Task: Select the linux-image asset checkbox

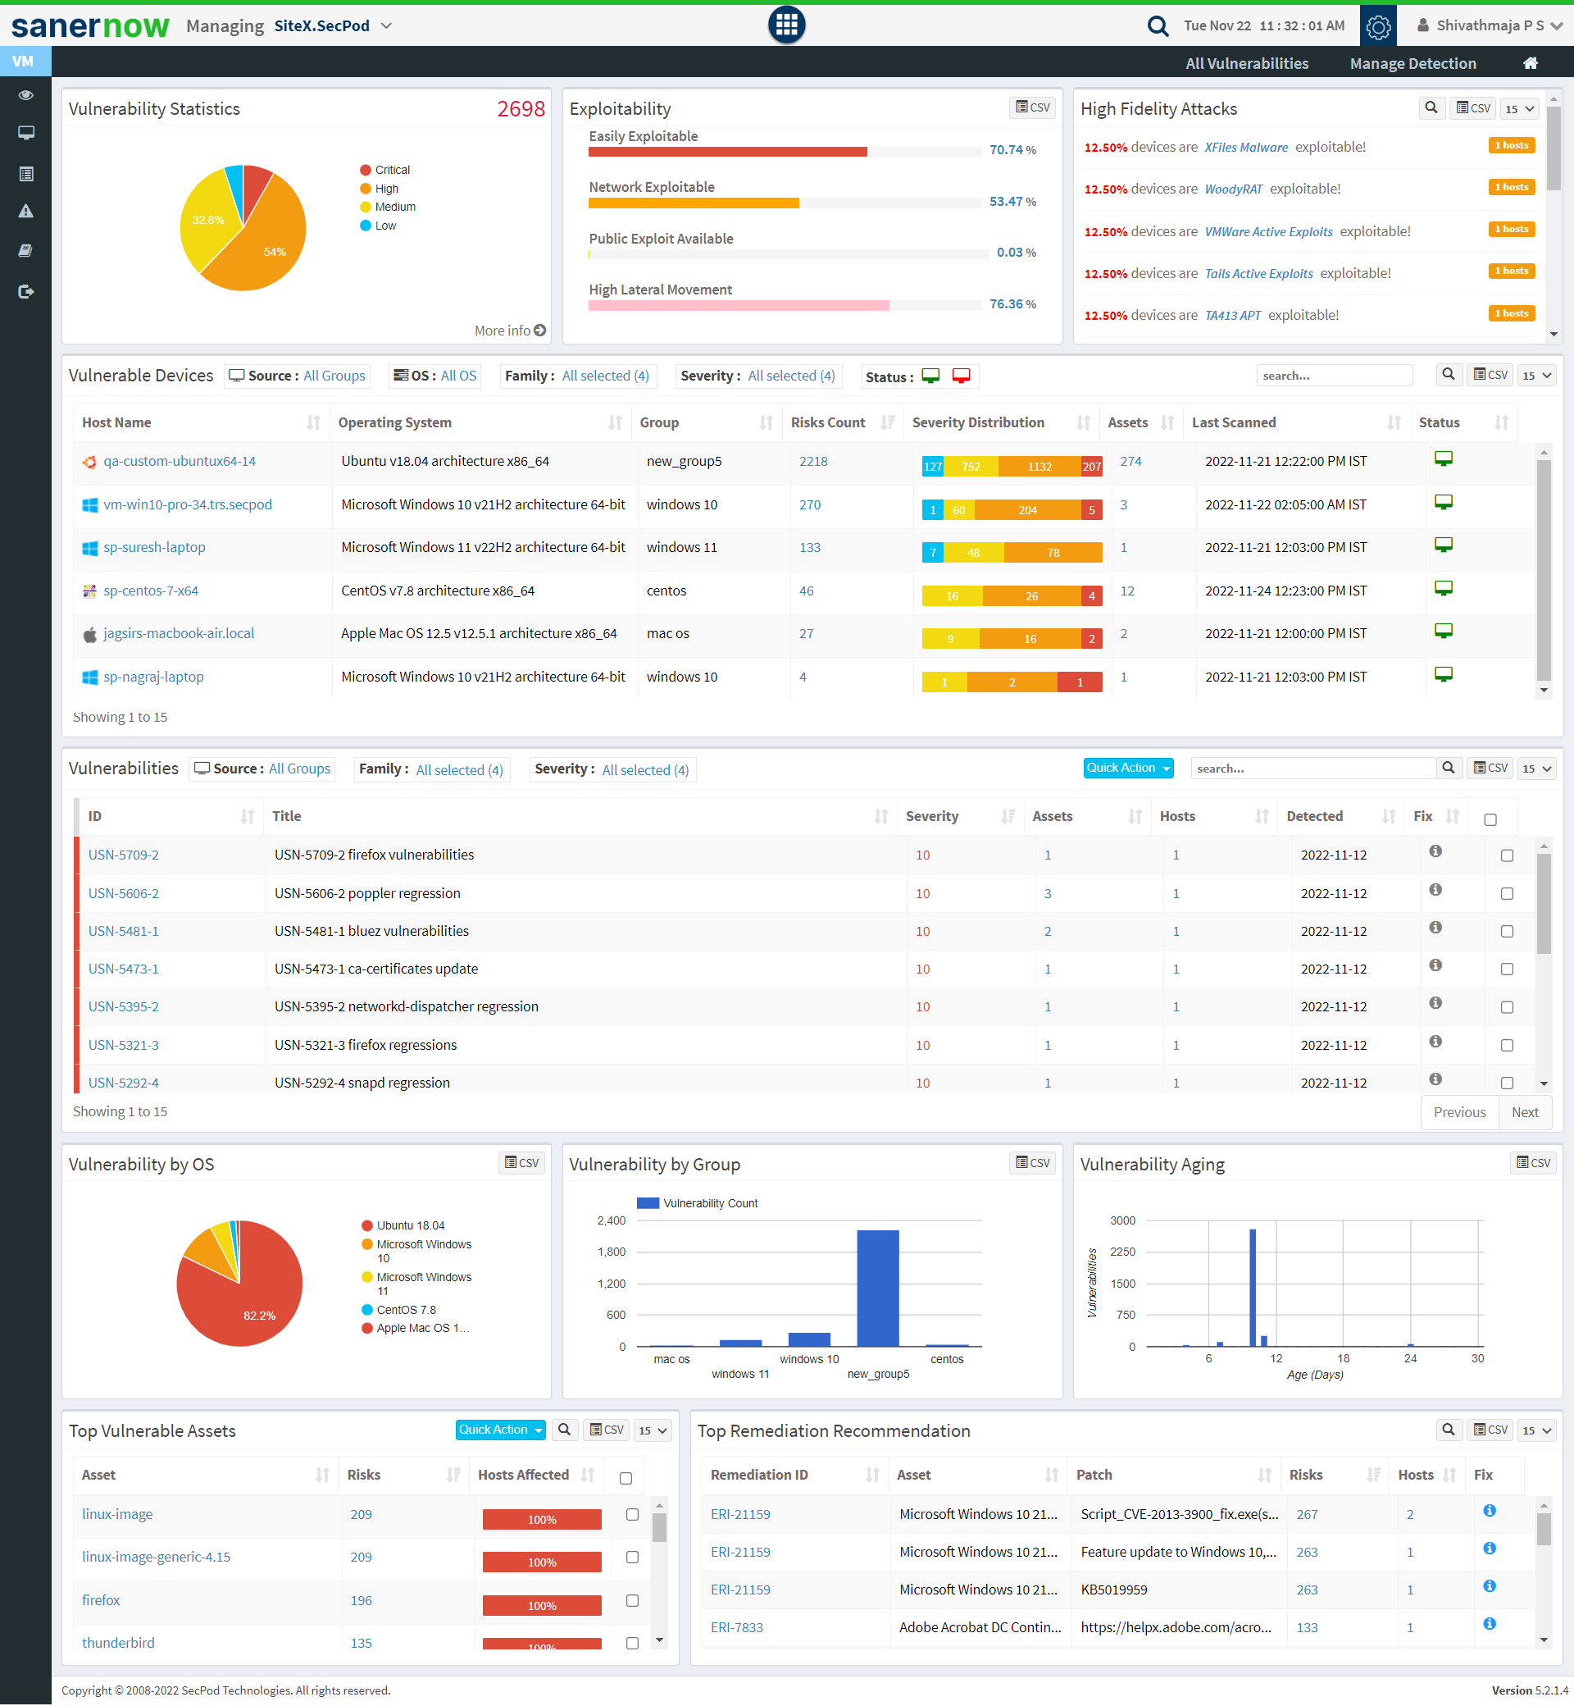Action: tap(632, 1514)
